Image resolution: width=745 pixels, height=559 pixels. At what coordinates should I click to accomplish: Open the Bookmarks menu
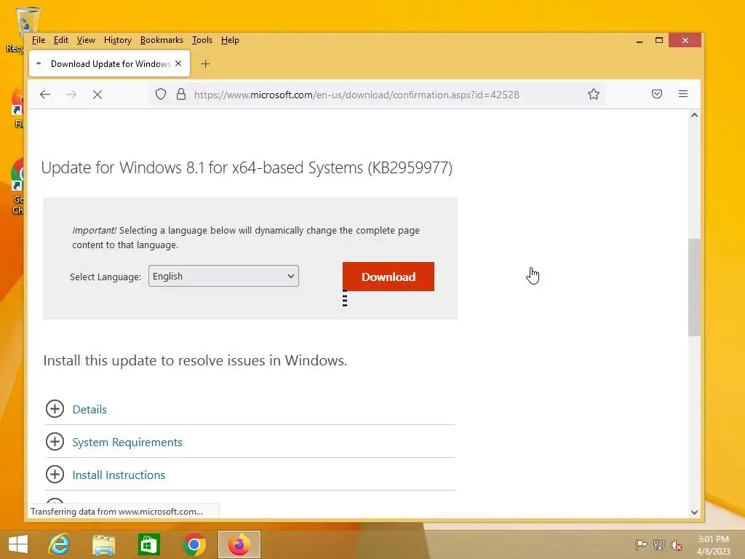[x=162, y=40]
